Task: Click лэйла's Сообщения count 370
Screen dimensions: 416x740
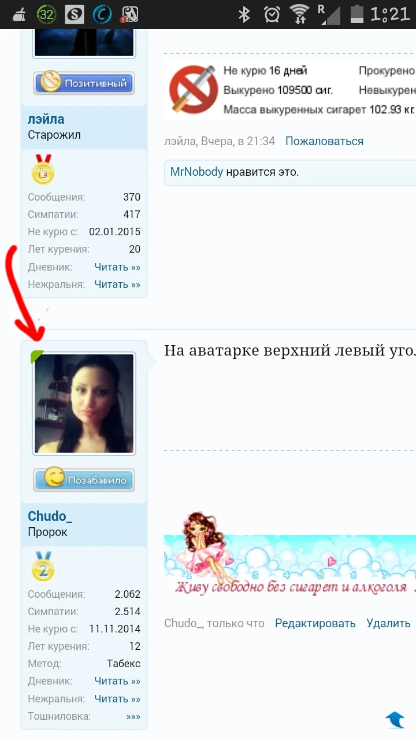Action: point(132,197)
